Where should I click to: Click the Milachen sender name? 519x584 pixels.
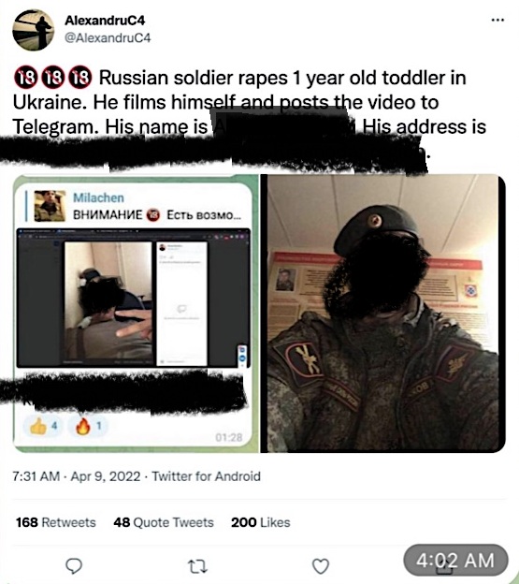click(98, 197)
